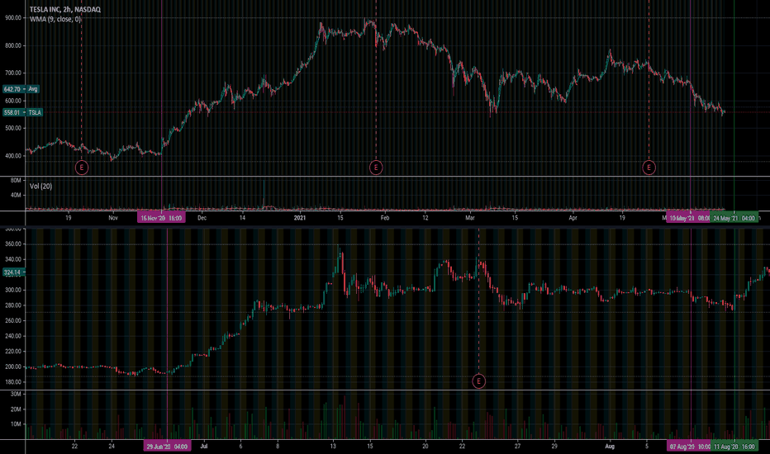Click the 30M volume label on lower chart
The image size is (770, 454).
(x=16, y=394)
